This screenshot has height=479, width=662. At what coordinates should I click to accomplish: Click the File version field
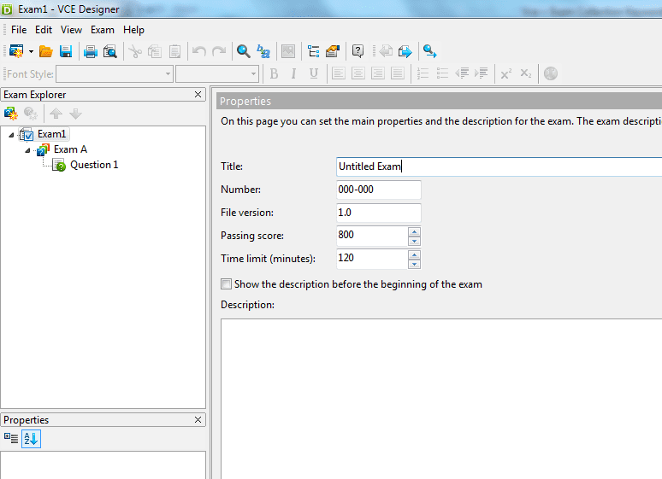[379, 213]
